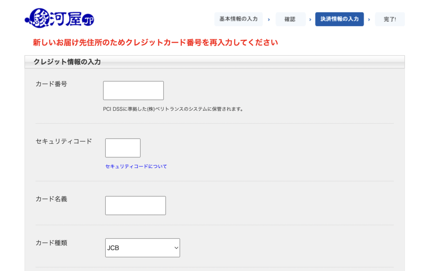The image size is (426, 271).
Task: Open the カード種類 dropdown showing JCB
Action: [143, 248]
